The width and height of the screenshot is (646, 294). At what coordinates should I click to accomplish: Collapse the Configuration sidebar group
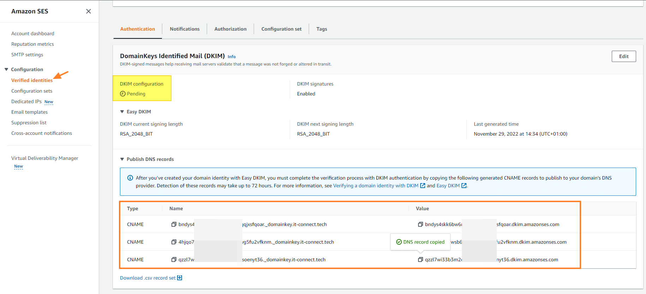tap(6, 69)
